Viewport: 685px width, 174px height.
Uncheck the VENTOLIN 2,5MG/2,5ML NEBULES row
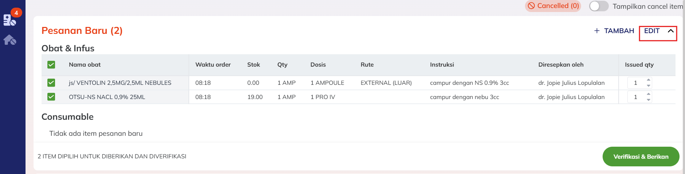[51, 83]
